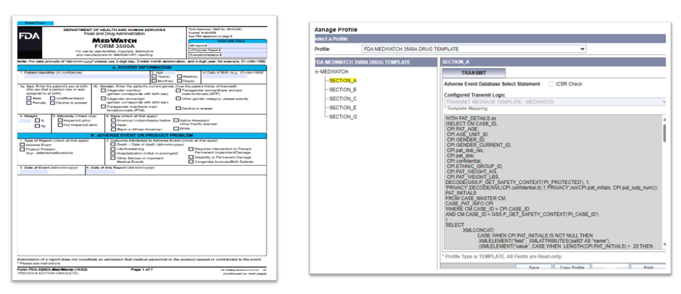Check the Death outcome checkbox

113,144
